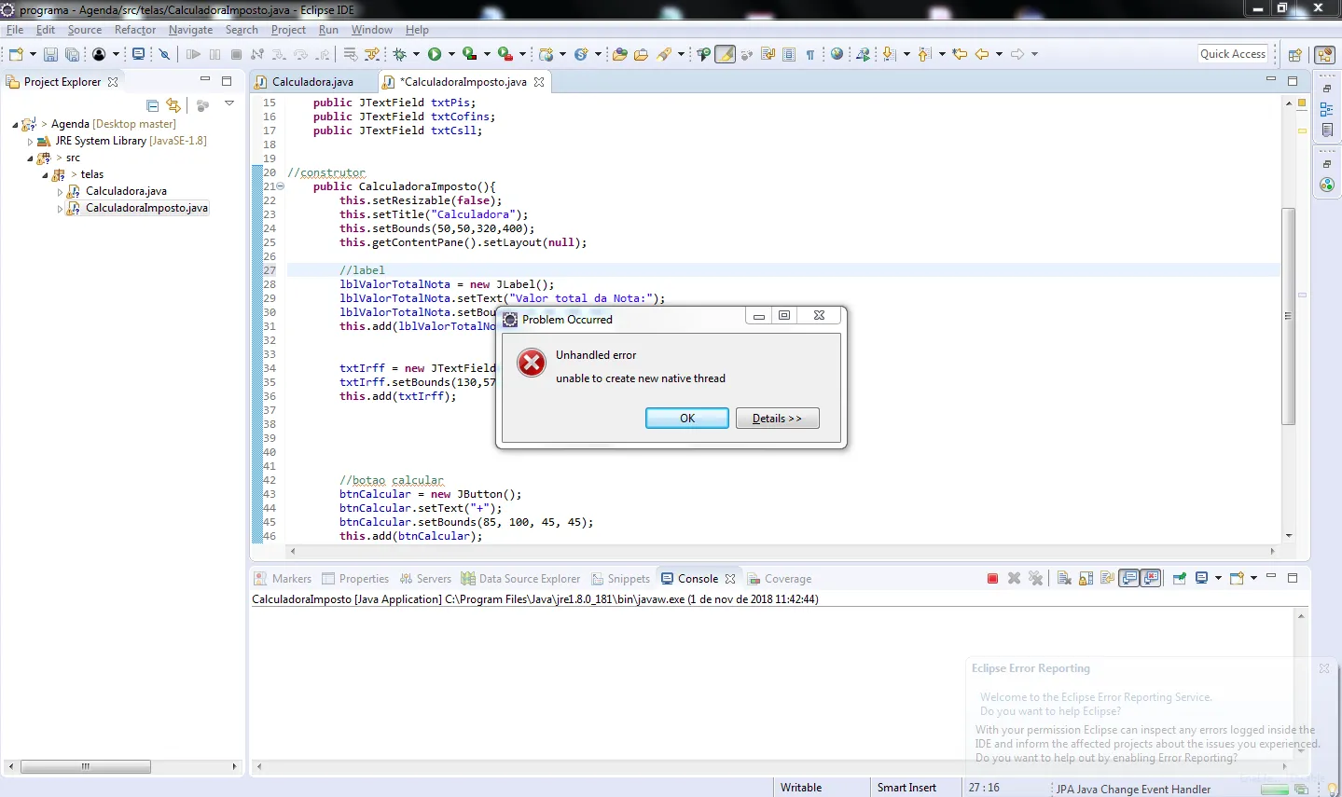Click the Project Explorer horizontal scrollbar thumb
1342x797 pixels.
click(86, 766)
